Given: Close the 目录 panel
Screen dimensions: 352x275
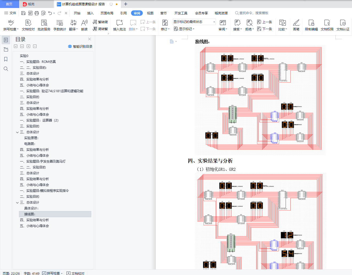Looking at the screenshot, I should [x=90, y=39].
